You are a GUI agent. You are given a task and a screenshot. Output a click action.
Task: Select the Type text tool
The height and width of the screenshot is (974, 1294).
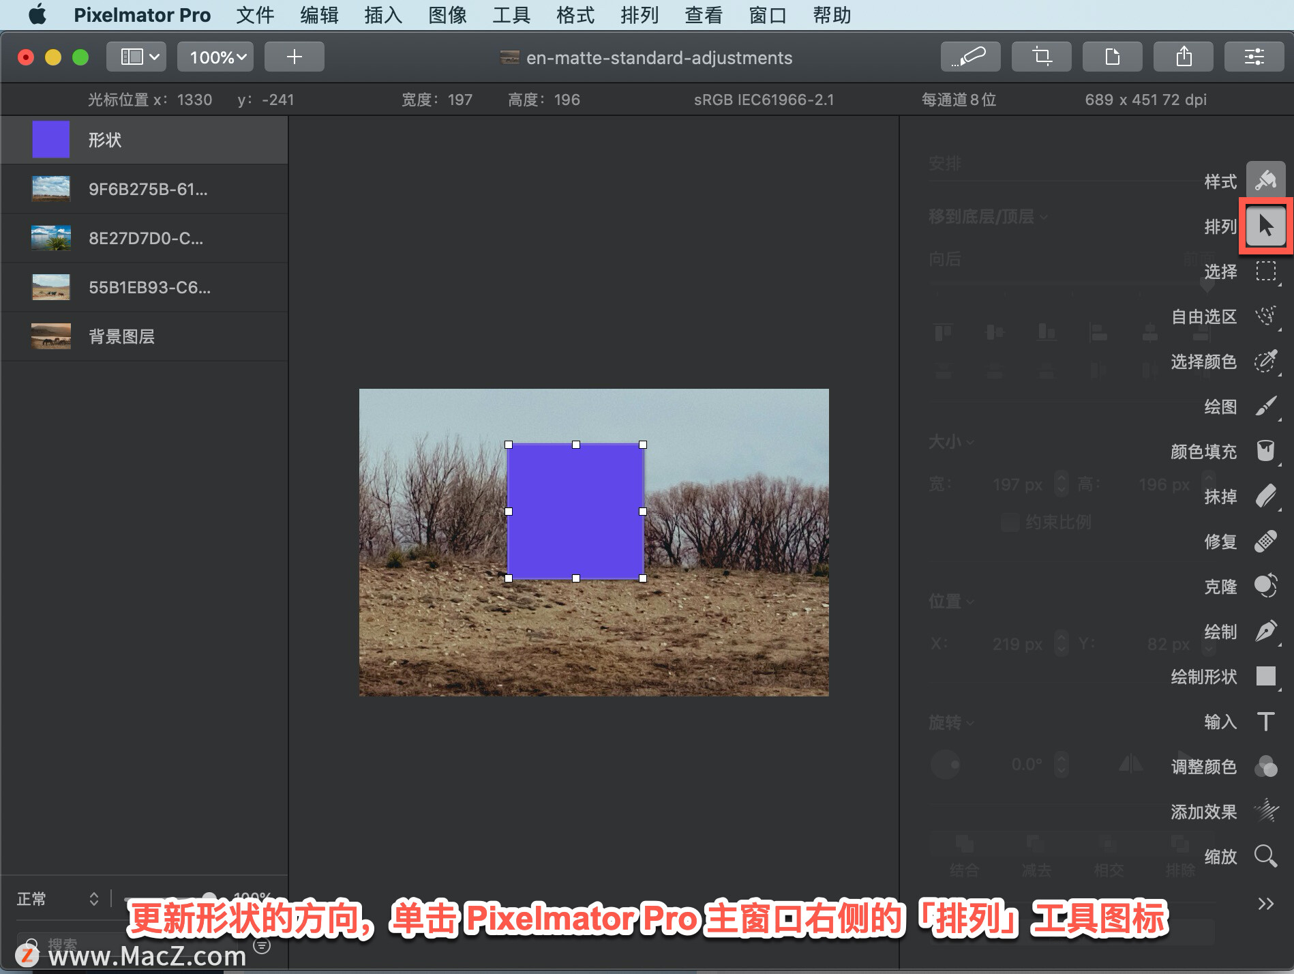coord(1265,721)
